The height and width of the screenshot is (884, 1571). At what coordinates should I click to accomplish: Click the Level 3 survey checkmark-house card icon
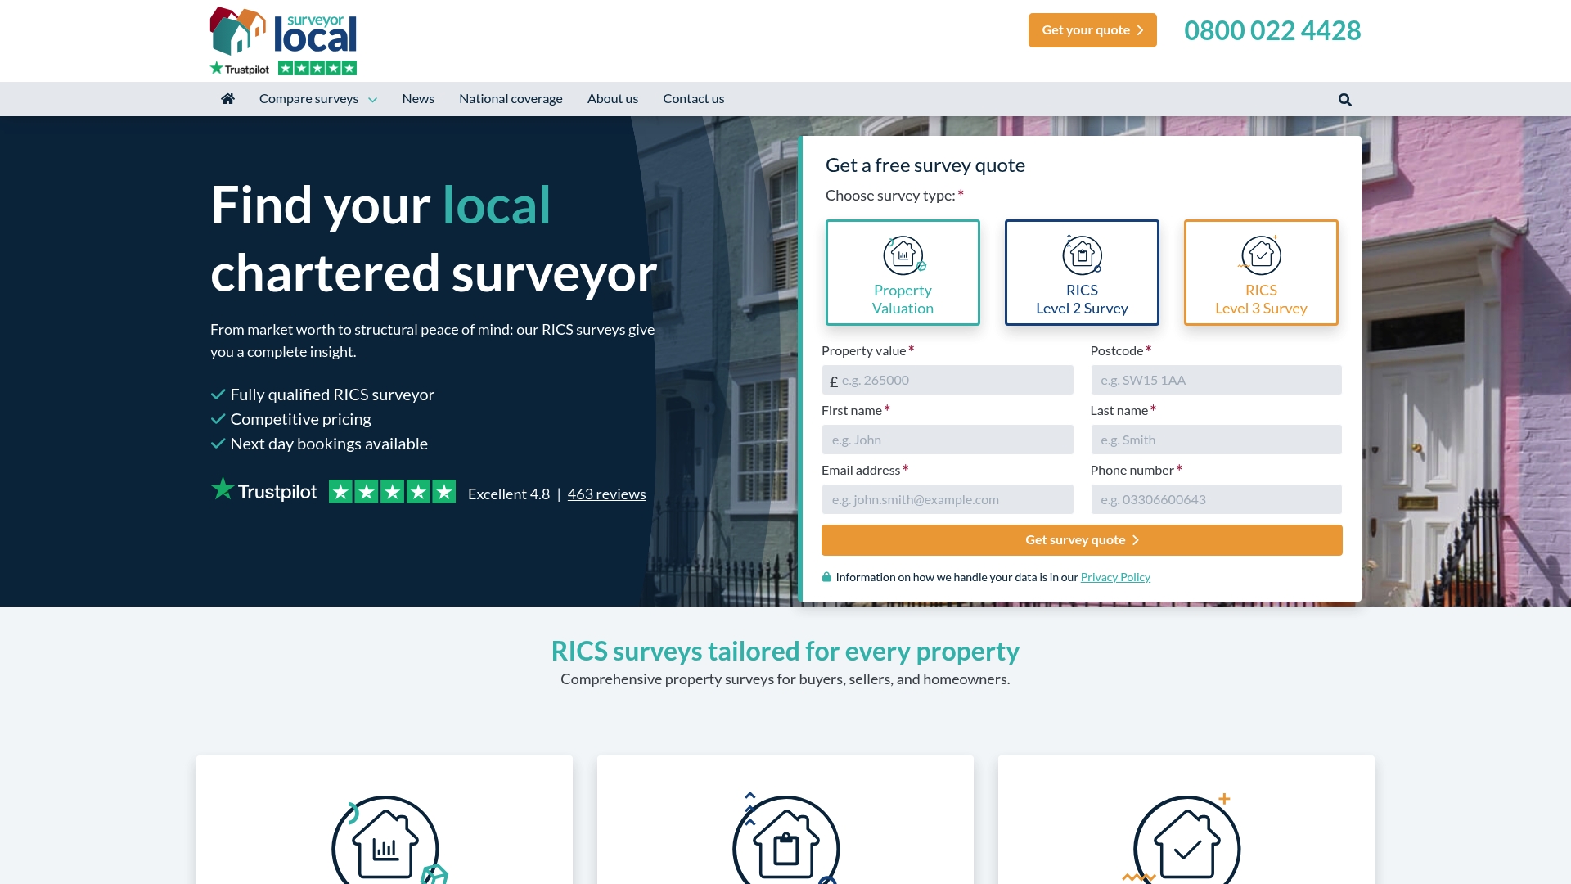[1183, 839]
